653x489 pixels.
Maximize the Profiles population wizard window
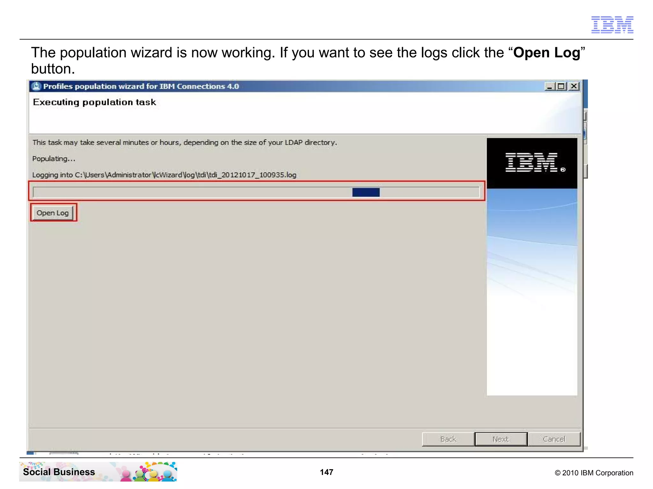(x=561, y=86)
